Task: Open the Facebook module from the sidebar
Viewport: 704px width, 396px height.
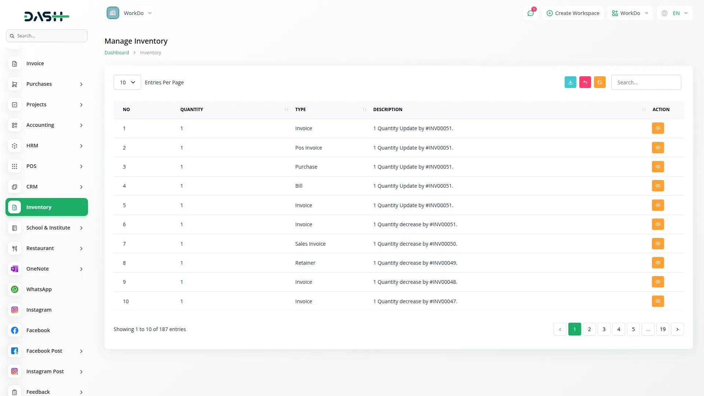Action: pyautogui.click(x=38, y=330)
